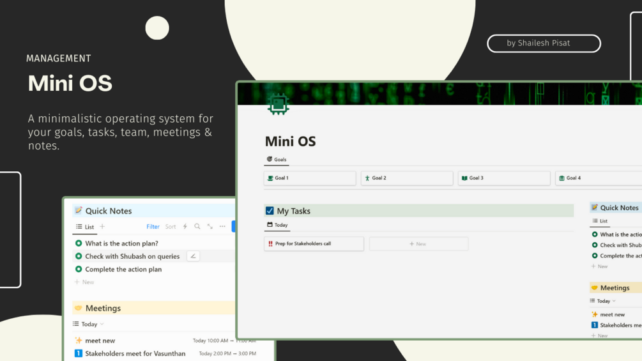This screenshot has height=361, width=642.
Task: Toggle the My Tasks checkbox icon
Action: pos(270,211)
